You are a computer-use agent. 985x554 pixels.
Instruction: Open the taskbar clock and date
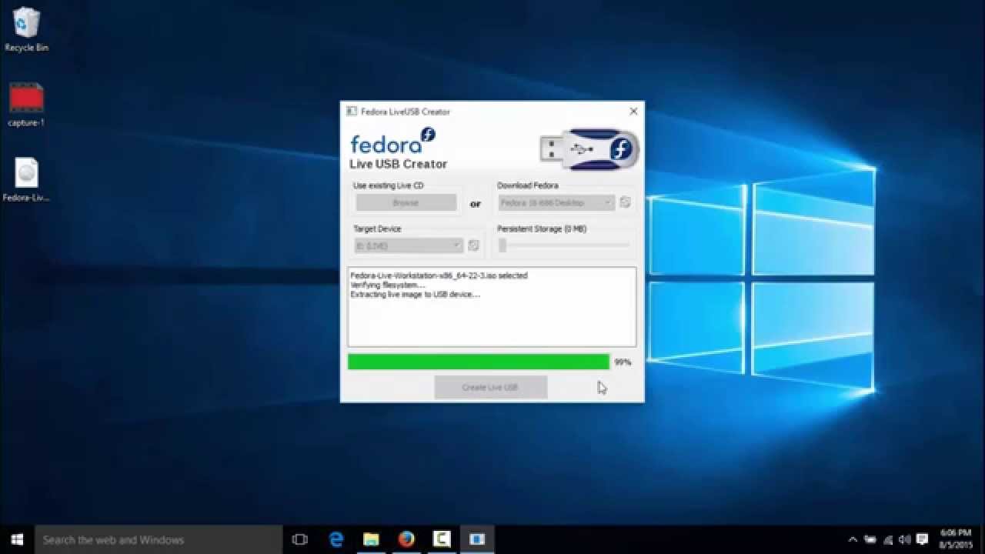pos(956,539)
